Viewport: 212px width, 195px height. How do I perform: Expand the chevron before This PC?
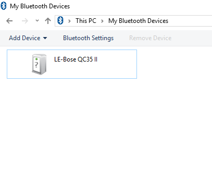[x=69, y=21]
